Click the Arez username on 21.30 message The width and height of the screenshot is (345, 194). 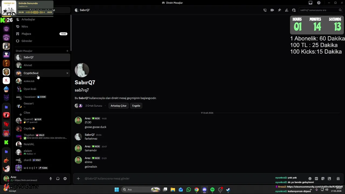point(88,118)
